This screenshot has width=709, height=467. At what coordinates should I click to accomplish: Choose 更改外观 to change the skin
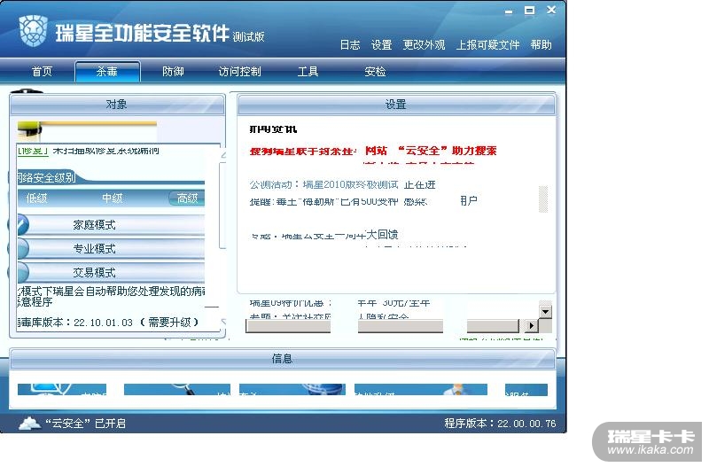(x=424, y=45)
